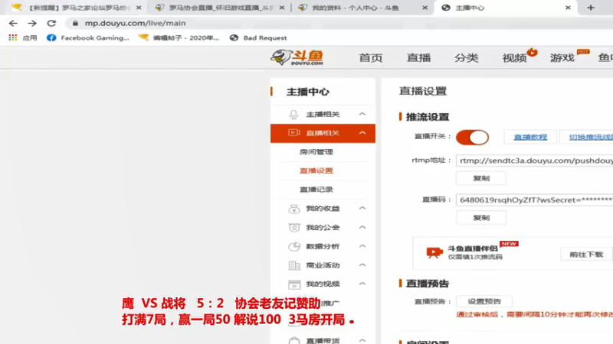Toggle the 我的视频 section chevron

pyautogui.click(x=362, y=284)
